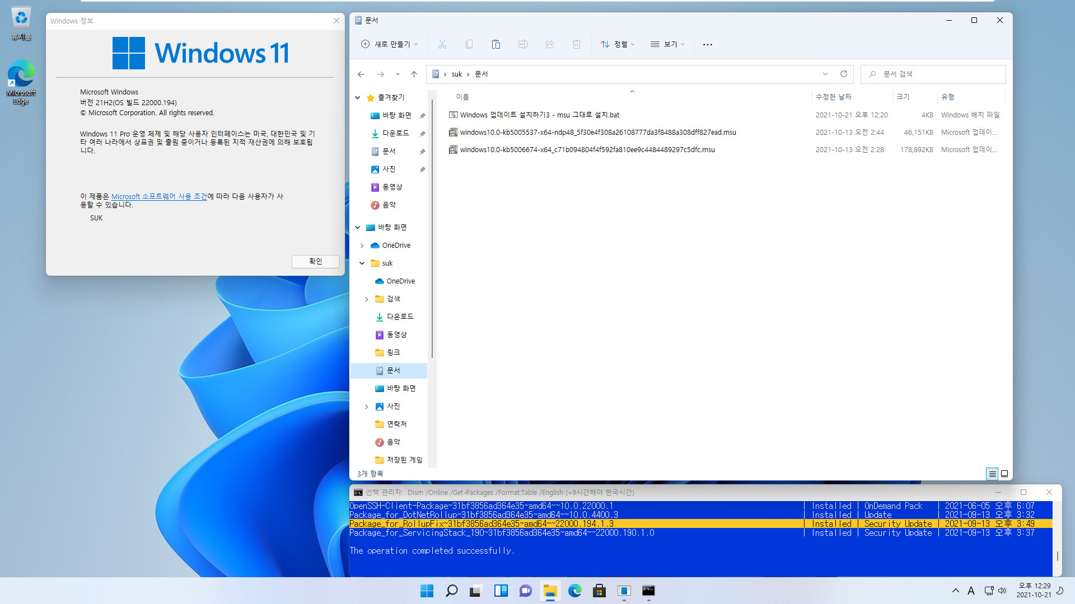This screenshot has height=604, width=1075.
Task: Open the 정렬 (Sort) dropdown
Action: (618, 44)
